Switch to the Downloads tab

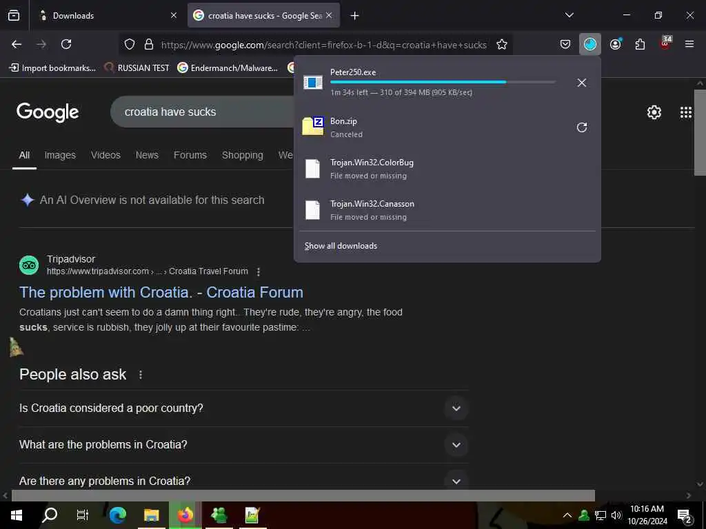pos(108,15)
